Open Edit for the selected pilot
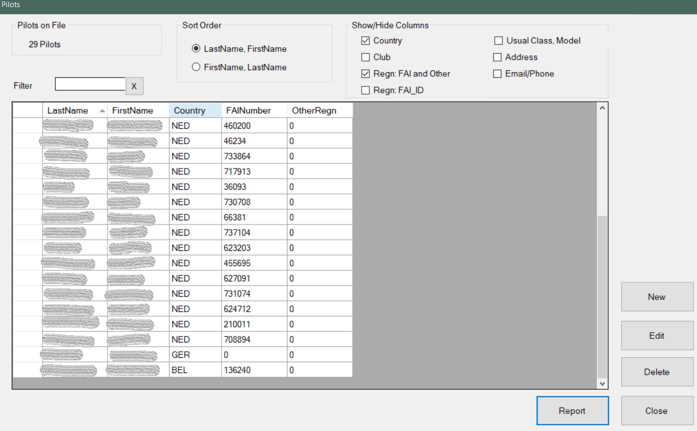Image resolution: width=697 pixels, height=431 pixels. coord(657,335)
